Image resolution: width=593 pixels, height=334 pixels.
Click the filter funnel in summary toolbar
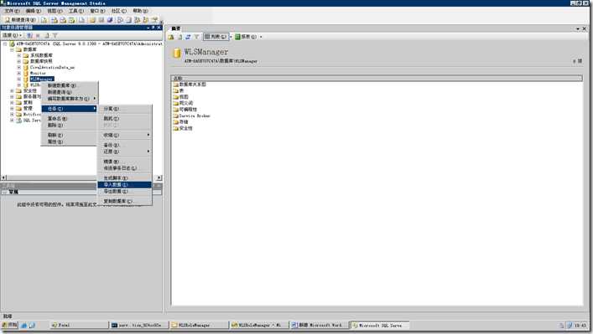(x=196, y=37)
